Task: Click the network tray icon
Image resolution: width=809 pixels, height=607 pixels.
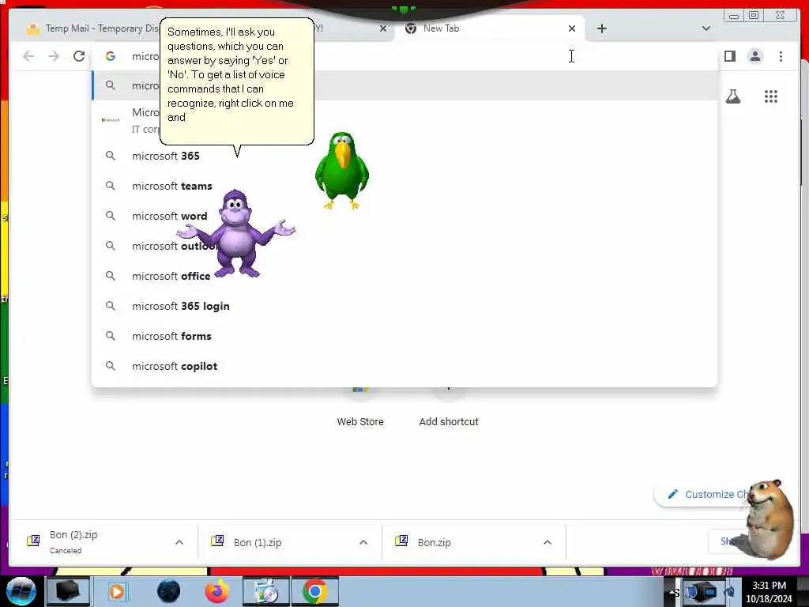Action: [710, 591]
